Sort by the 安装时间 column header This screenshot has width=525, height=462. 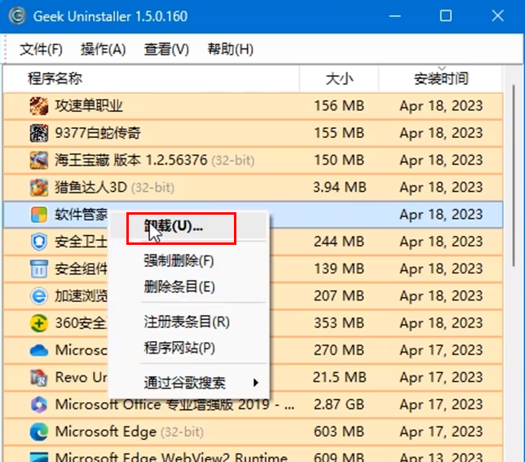point(441,79)
